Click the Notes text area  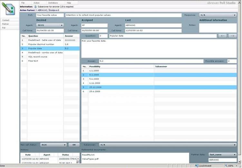pyautogui.click(x=218, y=28)
